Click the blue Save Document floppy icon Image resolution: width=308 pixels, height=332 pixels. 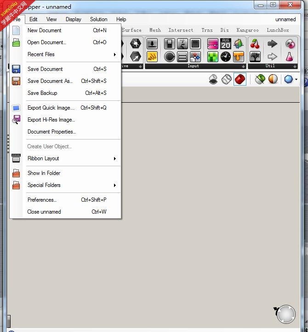tap(16, 69)
